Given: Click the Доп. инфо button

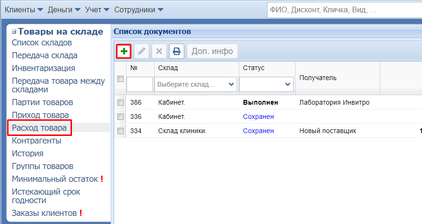Looking at the screenshot, I should [x=212, y=51].
